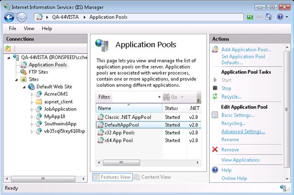Expand the aspnet_client tree node
This screenshot has width=294, height=195.
tap(32, 102)
